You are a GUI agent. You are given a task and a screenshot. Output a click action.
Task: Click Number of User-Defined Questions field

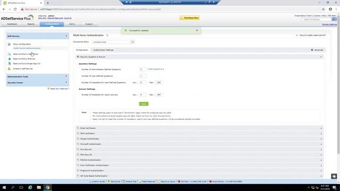(142, 76)
